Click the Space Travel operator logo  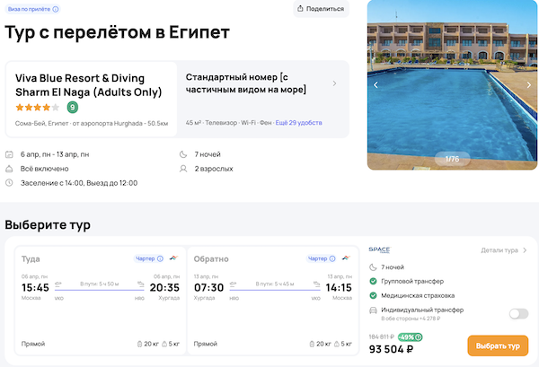point(379,250)
